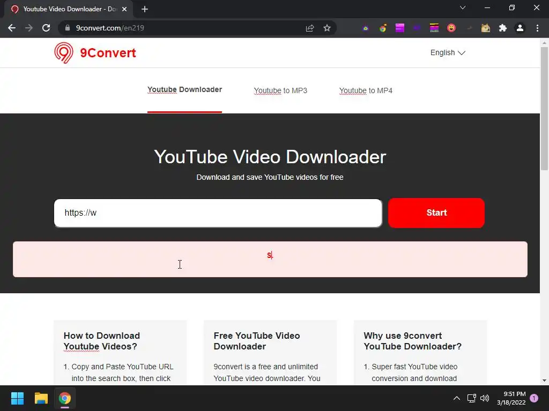Close the Youtube Video Downloader tab

124,9
